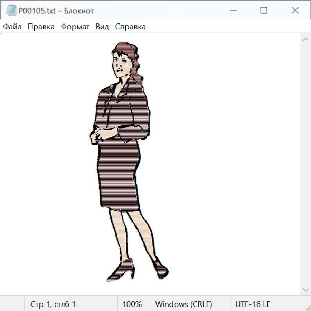
Task: Maximize the Notepad window
Action: [264, 11]
